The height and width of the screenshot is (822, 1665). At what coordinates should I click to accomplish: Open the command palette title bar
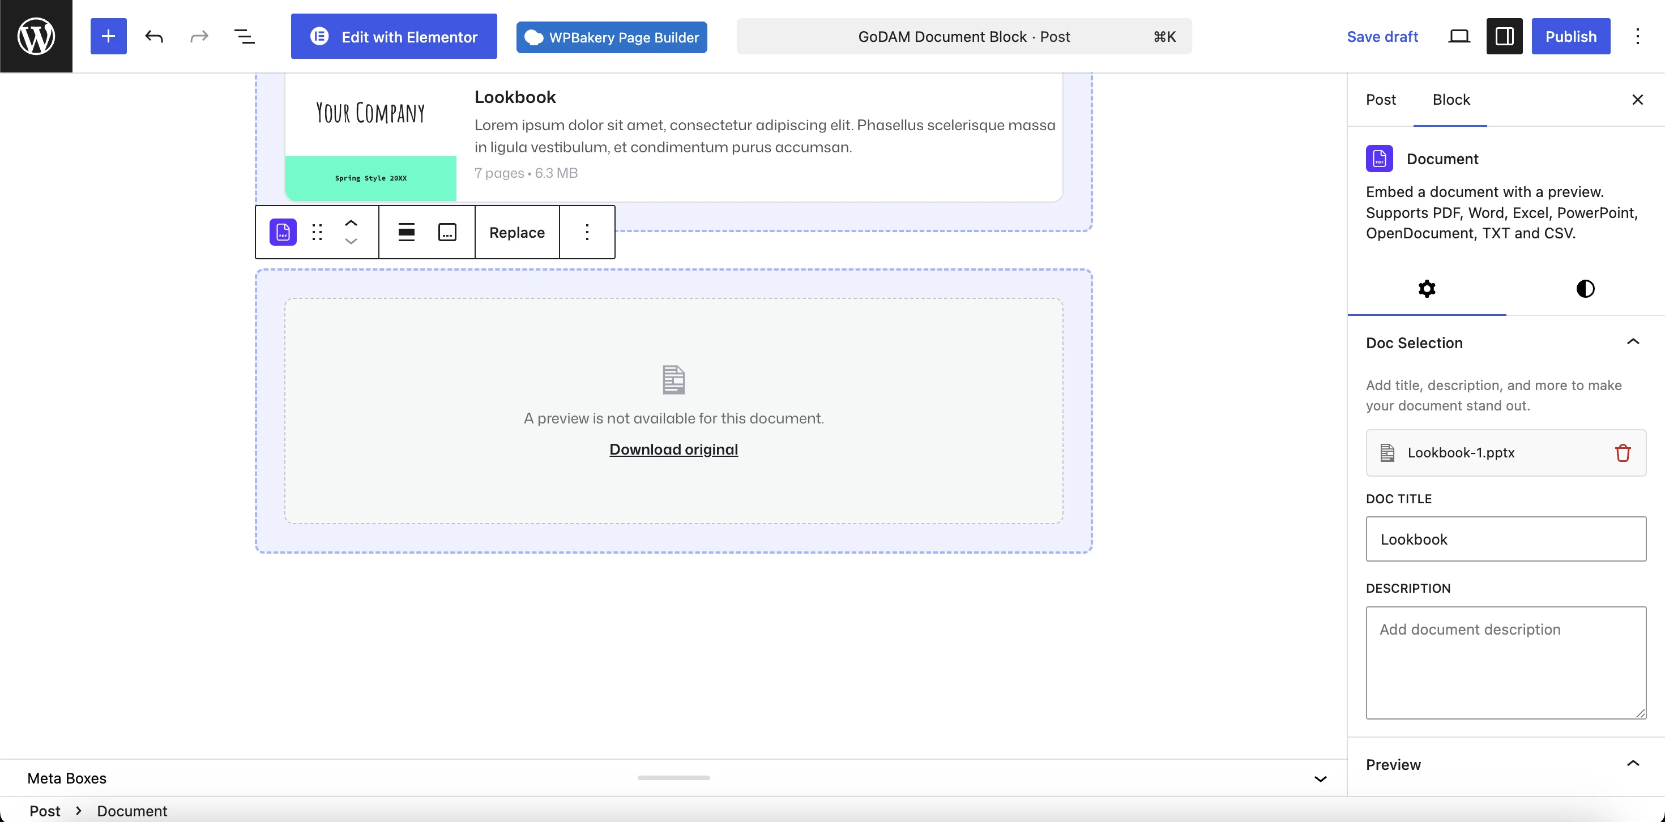point(964,36)
